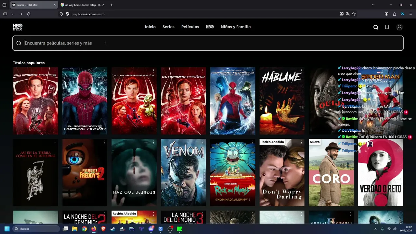This screenshot has height=234, width=416.
Task: Click the blue 7TV extension icon
Action: 402,14
